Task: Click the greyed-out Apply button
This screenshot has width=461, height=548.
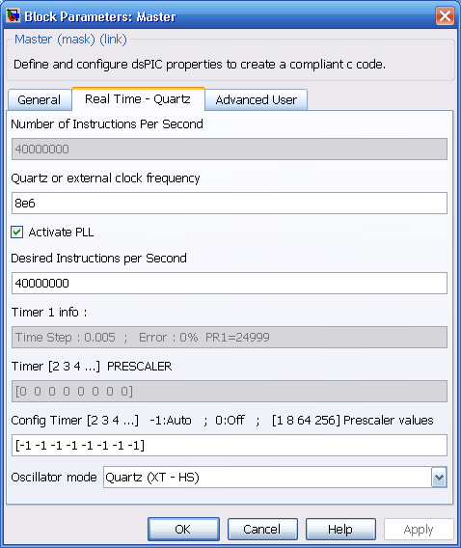Action: coord(419,529)
